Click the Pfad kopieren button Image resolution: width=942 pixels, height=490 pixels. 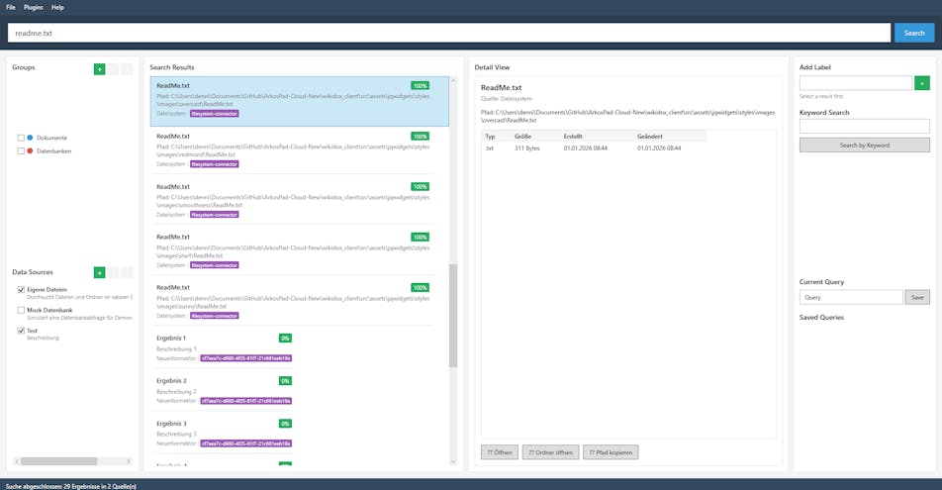(611, 452)
